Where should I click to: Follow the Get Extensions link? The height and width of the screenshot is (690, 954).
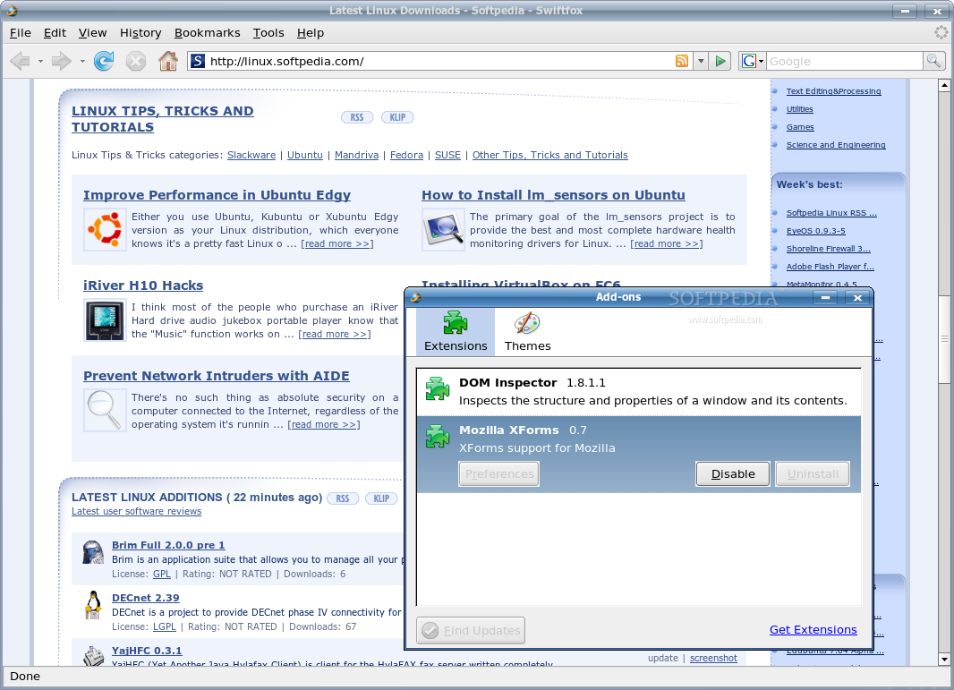tap(813, 630)
